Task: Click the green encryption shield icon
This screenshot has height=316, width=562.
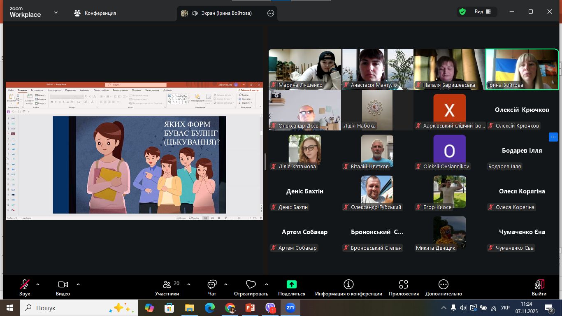Action: pos(462,12)
